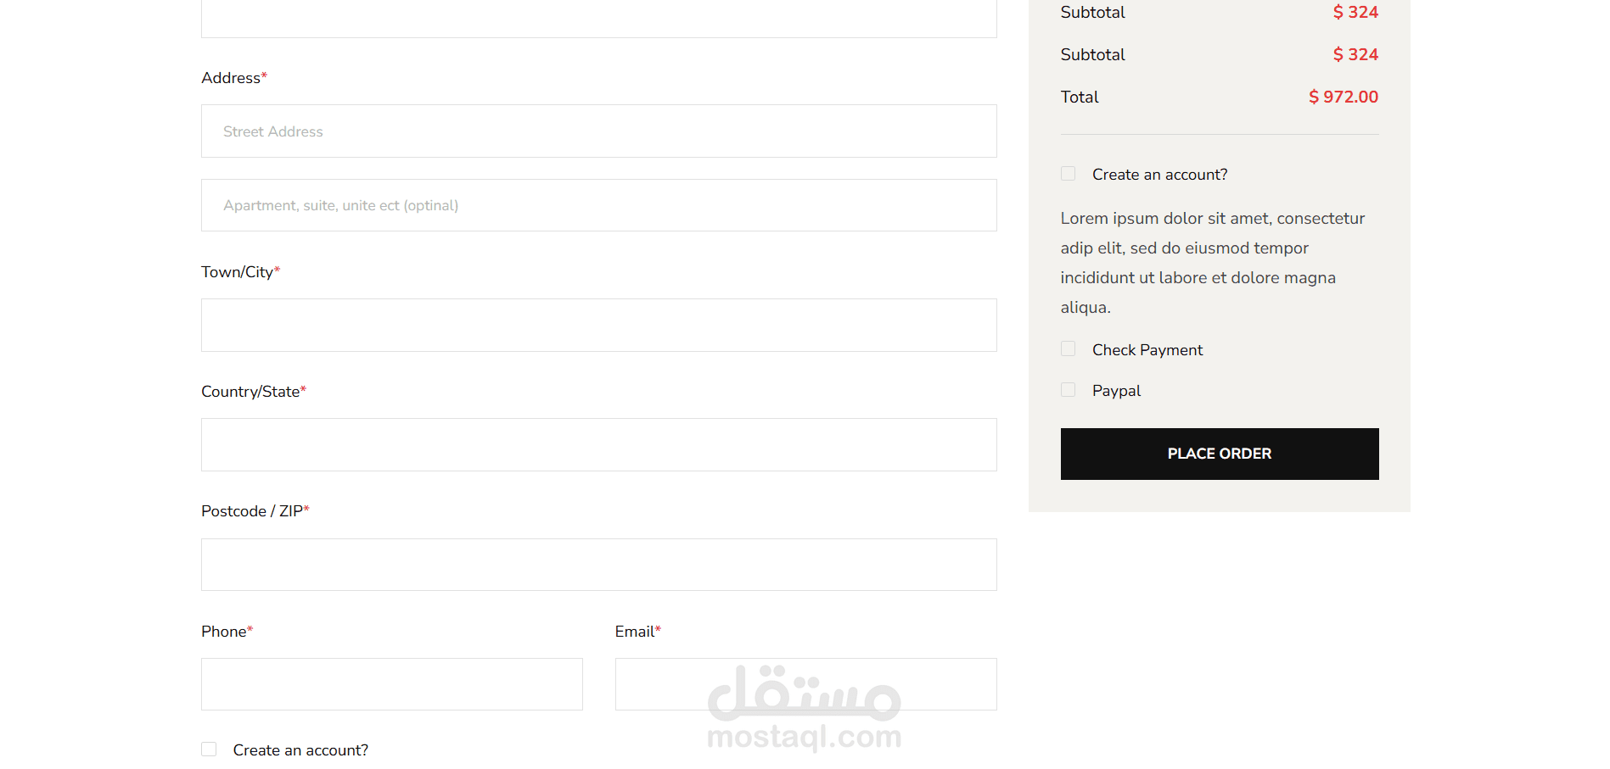Click into the Country/State input box
This screenshot has width=1610, height=769.
pos(598,444)
